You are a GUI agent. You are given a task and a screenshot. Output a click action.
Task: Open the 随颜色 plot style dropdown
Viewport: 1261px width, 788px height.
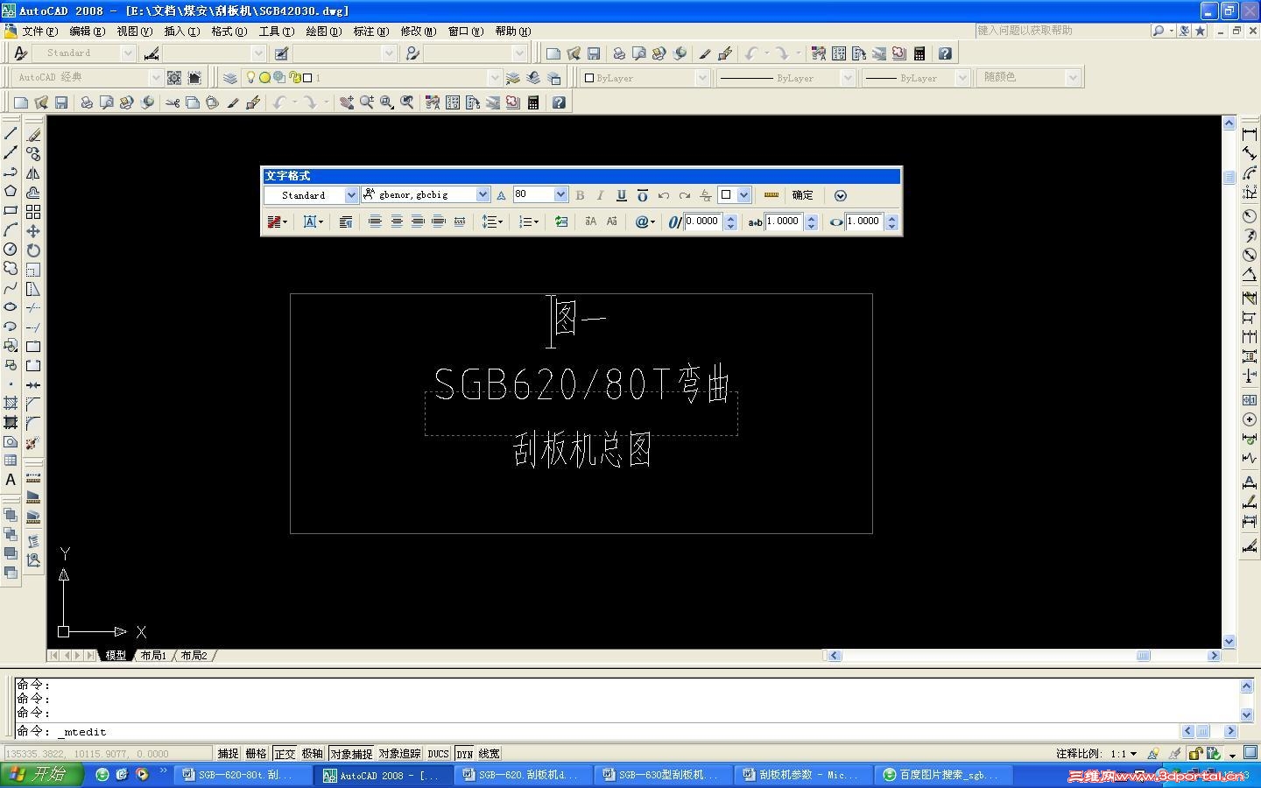[1073, 78]
